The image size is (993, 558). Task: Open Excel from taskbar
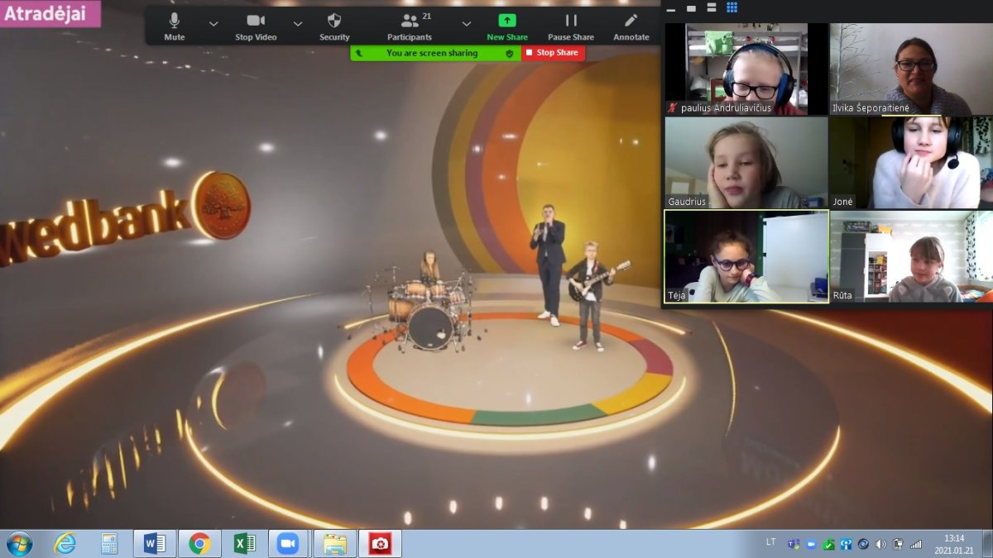tap(245, 543)
